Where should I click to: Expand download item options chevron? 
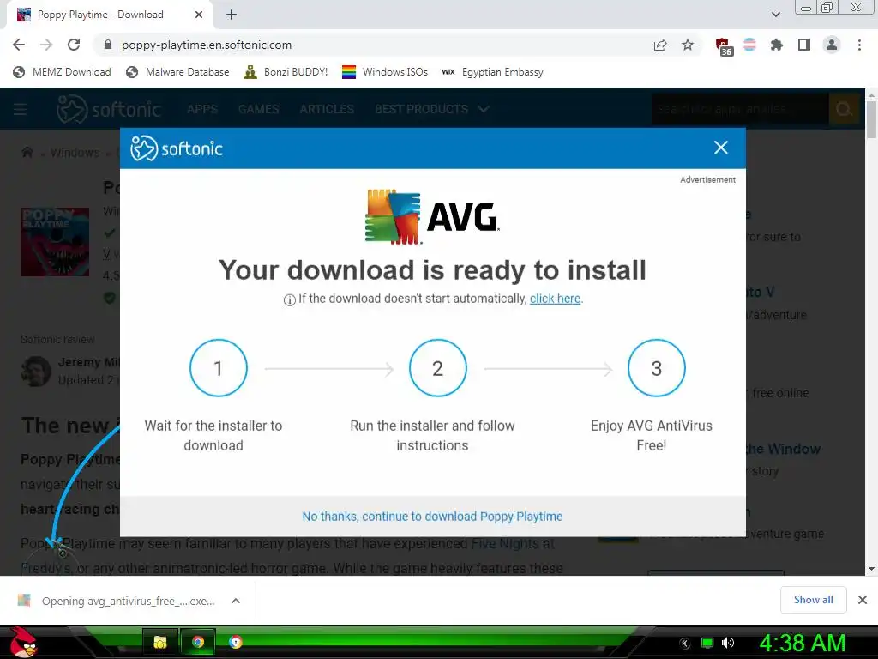(236, 601)
